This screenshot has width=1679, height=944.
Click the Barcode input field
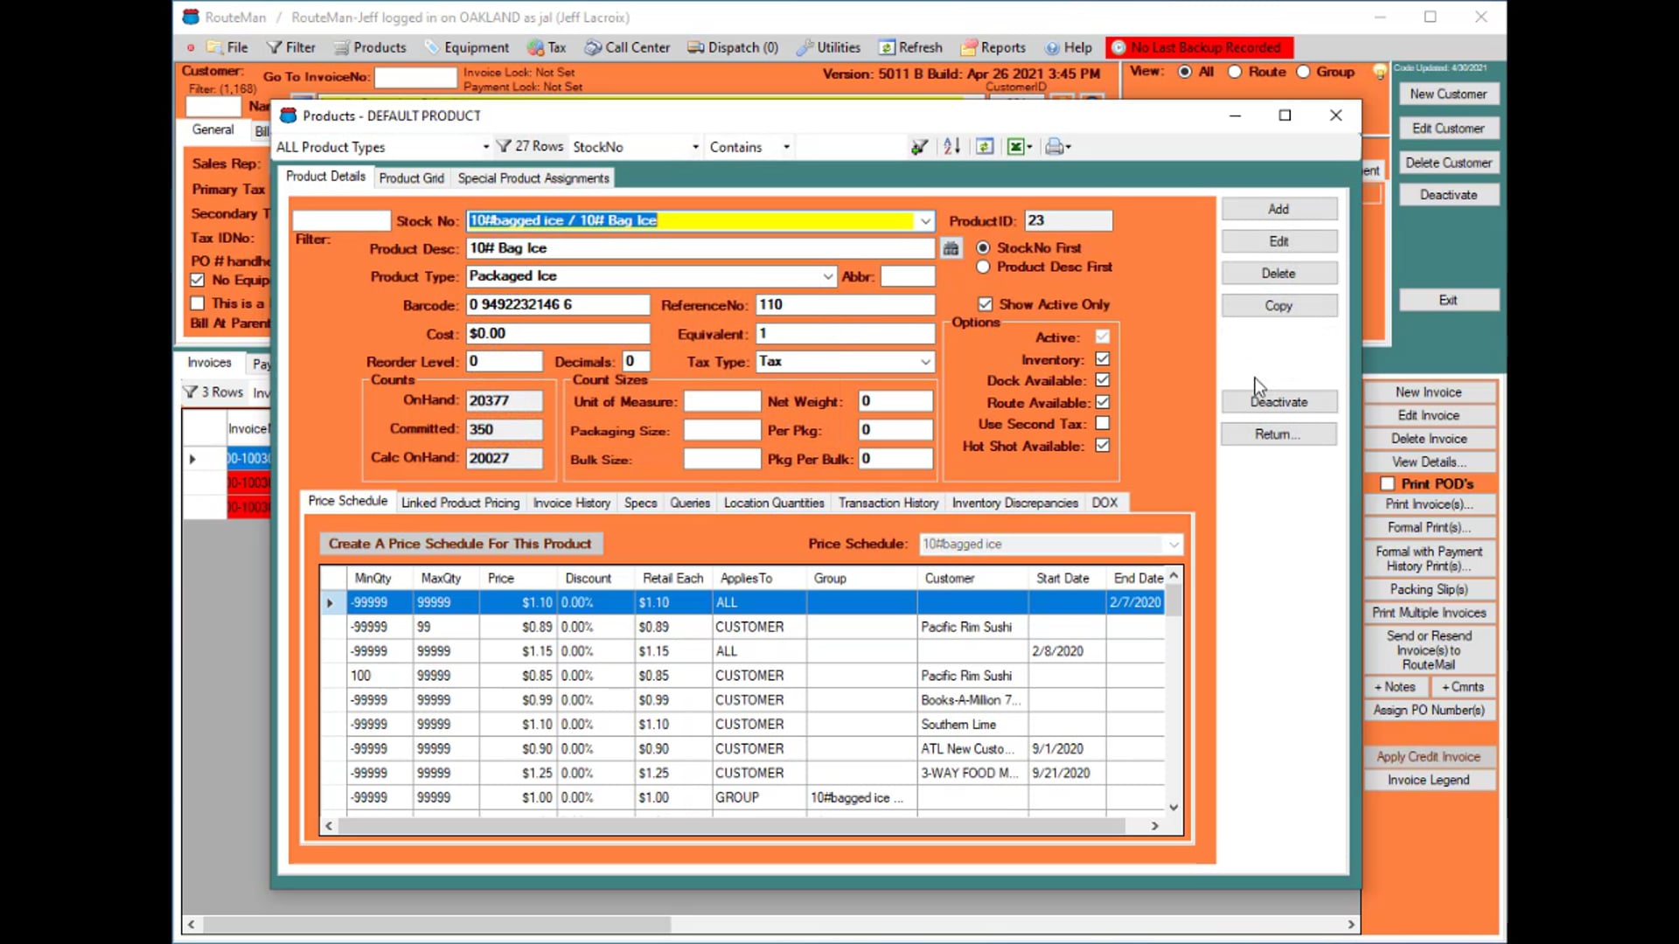(x=558, y=304)
